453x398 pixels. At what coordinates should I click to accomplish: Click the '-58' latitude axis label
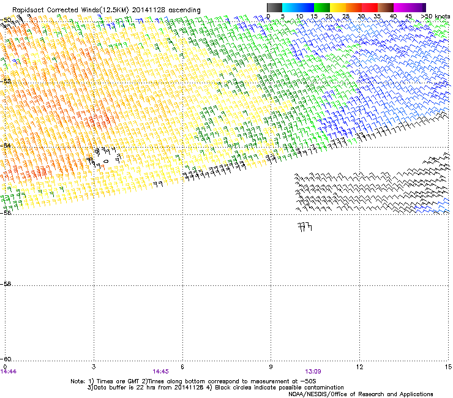(6, 284)
